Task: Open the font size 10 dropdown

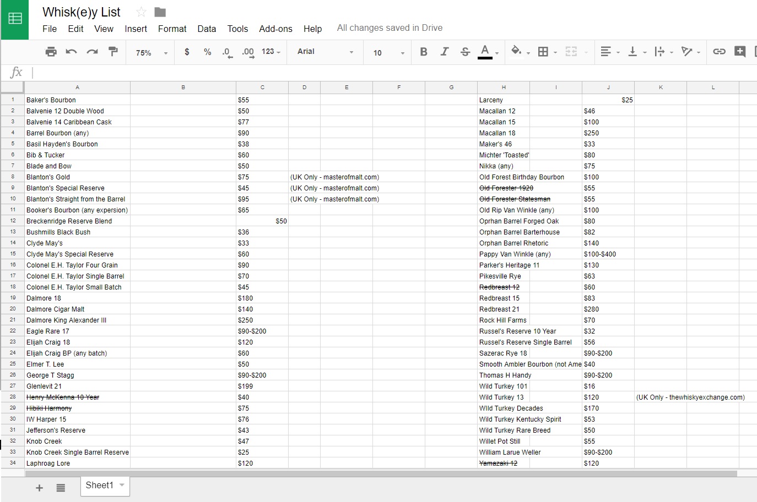Action: [388, 53]
